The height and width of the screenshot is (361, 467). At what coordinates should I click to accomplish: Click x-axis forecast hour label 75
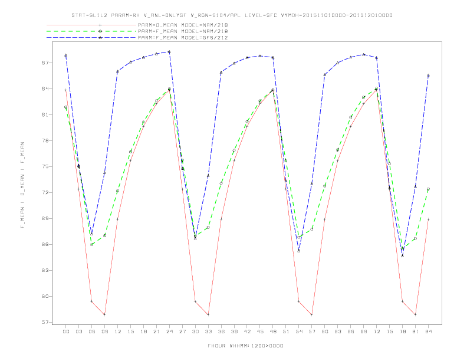click(390, 332)
